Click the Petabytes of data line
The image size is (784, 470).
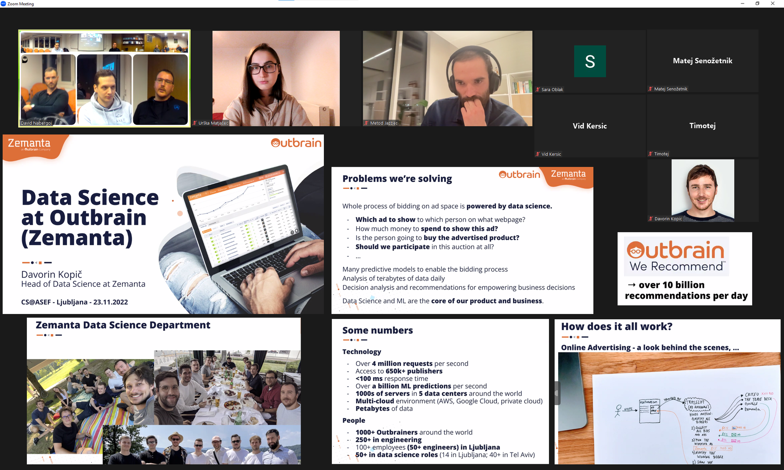384,408
